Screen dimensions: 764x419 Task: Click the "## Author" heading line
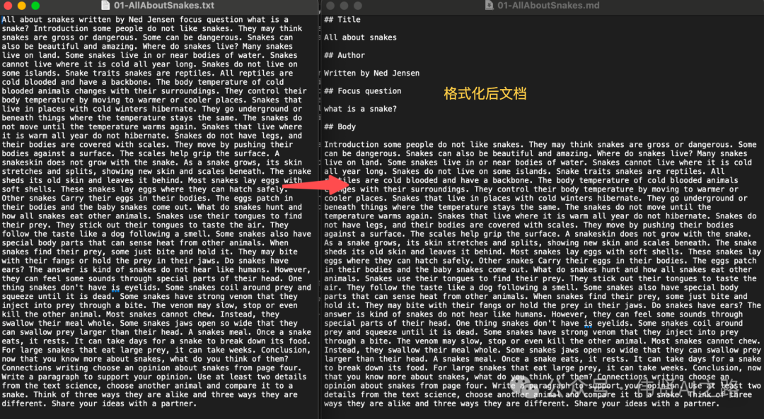pyautogui.click(x=345, y=56)
